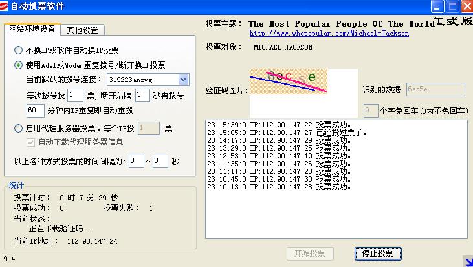Click the 识别的数据 text field
Screen dimensions: 473x267
(x=435, y=90)
